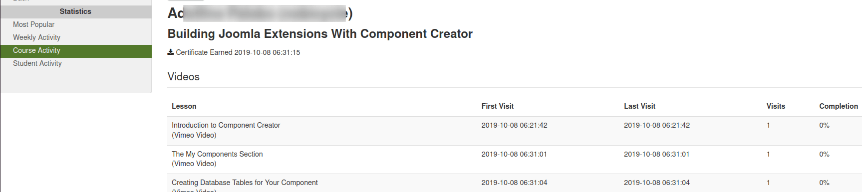
Task: Click the 0% completion of Introduction lesson
Action: click(x=824, y=125)
